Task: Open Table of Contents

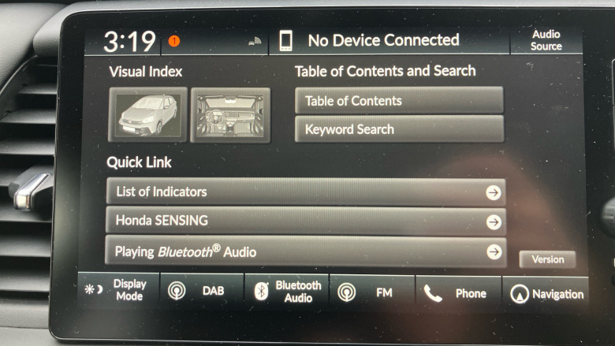Action: (x=399, y=101)
